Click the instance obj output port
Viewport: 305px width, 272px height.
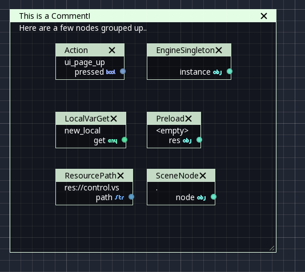click(230, 71)
